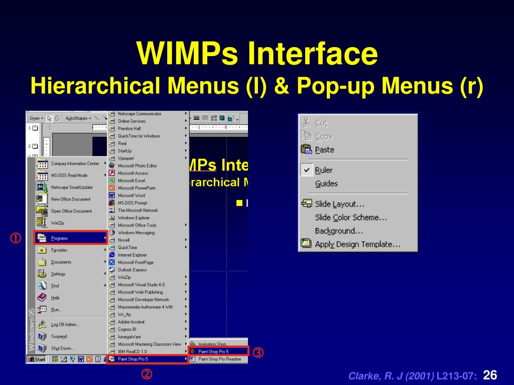Click the Arrow Style icon in the toolbar

(x=214, y=118)
